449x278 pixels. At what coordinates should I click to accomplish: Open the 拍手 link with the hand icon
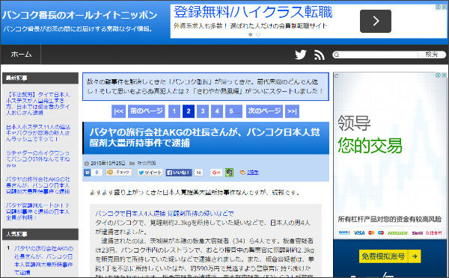click(249, 173)
